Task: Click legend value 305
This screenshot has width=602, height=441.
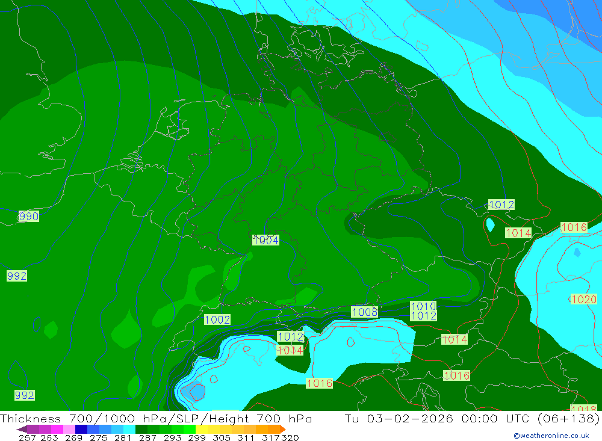Action: click(x=222, y=437)
